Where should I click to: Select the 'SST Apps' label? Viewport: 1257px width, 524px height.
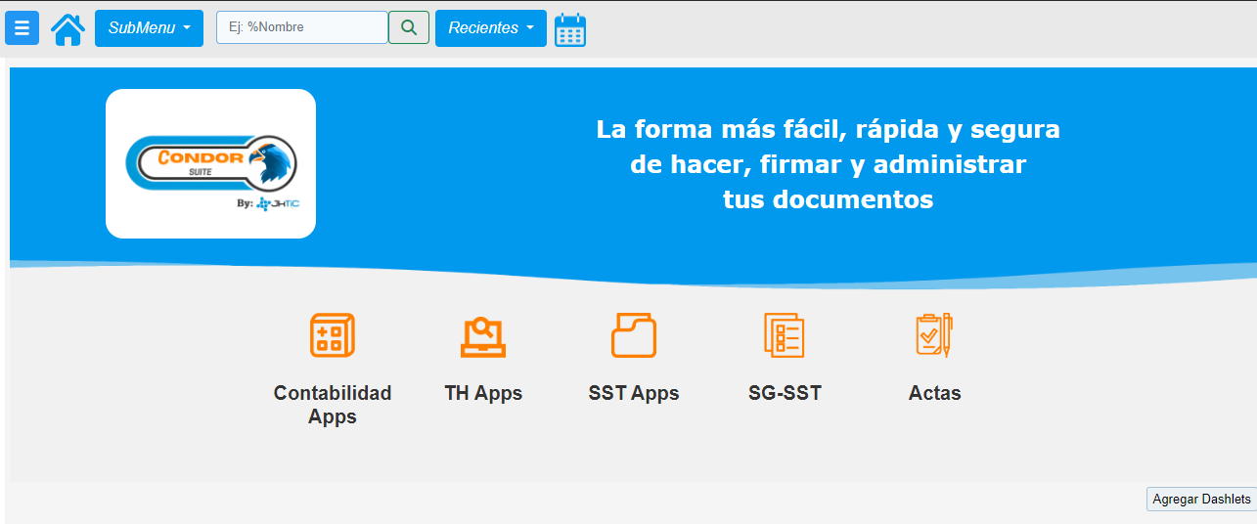pyautogui.click(x=634, y=393)
